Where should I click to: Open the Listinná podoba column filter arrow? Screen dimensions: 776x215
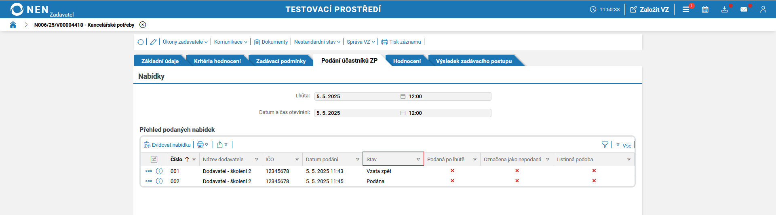(629, 160)
